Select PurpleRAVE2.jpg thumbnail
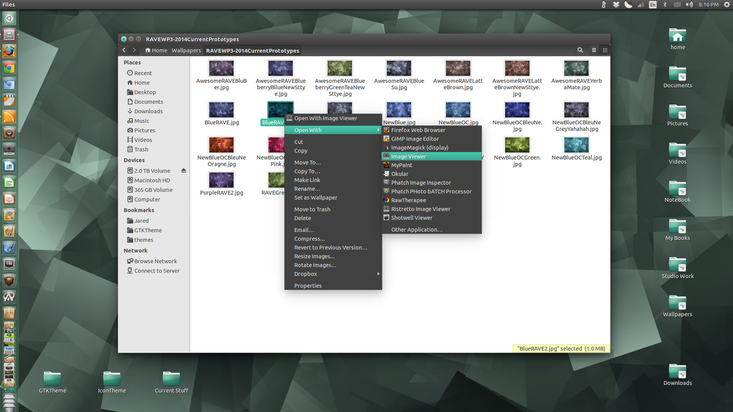The image size is (733, 412). [221, 180]
